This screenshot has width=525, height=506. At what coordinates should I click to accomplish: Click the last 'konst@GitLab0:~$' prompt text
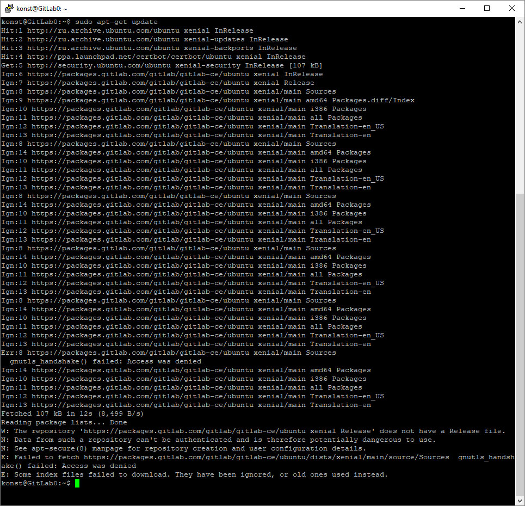tap(36, 483)
